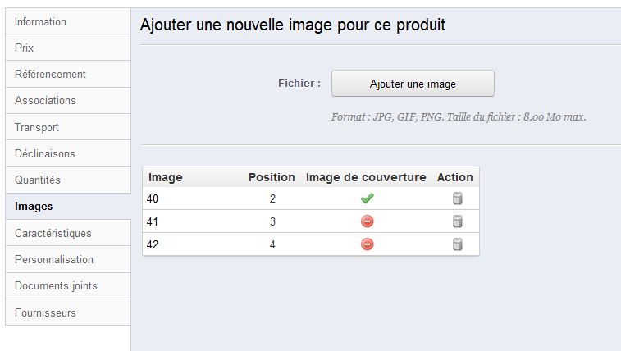This screenshot has height=351, width=621.
Task: Toggle green cover checkmark for image 40
Action: pyautogui.click(x=367, y=198)
